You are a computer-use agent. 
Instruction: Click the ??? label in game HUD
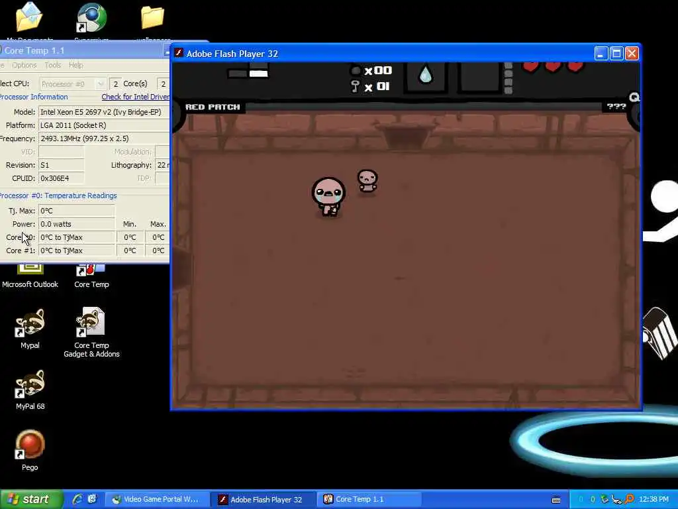[616, 107]
